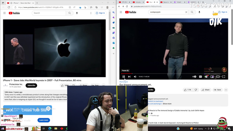Switch to the 'Mizkif' Twitch tab

[179, 2]
